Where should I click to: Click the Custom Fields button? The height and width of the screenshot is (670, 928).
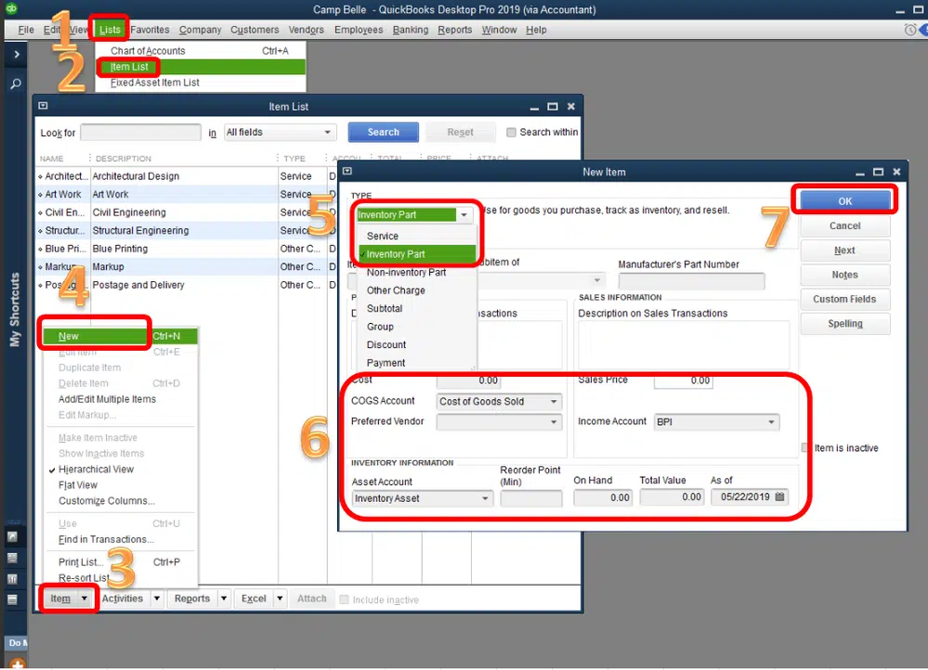[x=844, y=299]
